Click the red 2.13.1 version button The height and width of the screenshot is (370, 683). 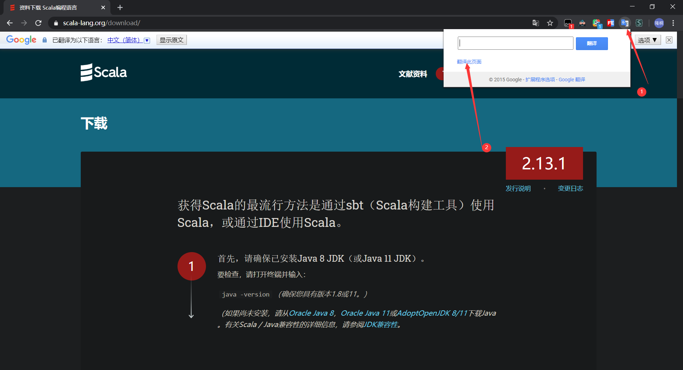click(x=544, y=163)
